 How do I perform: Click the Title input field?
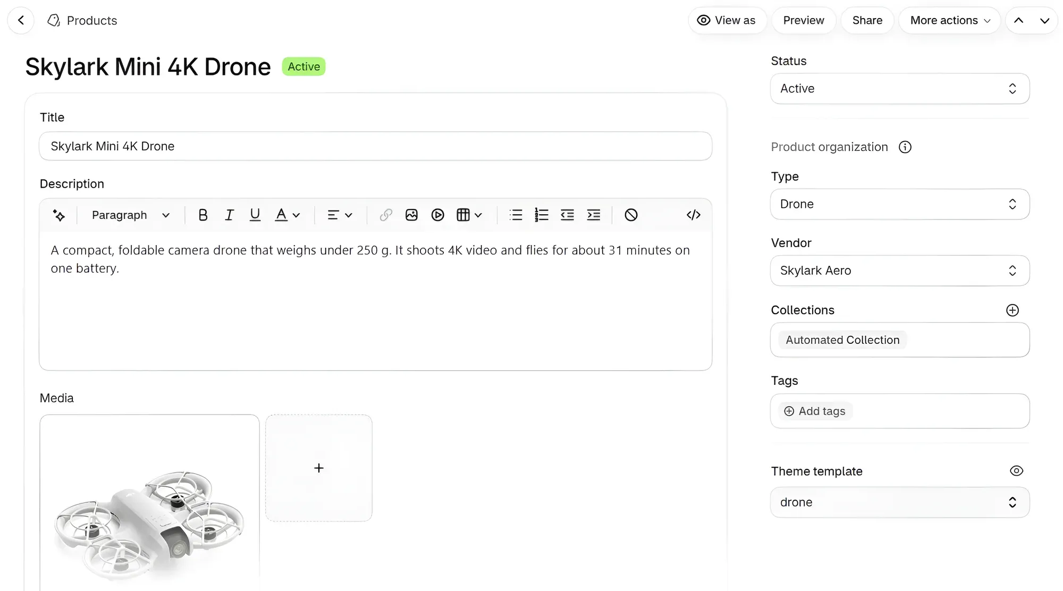click(375, 146)
